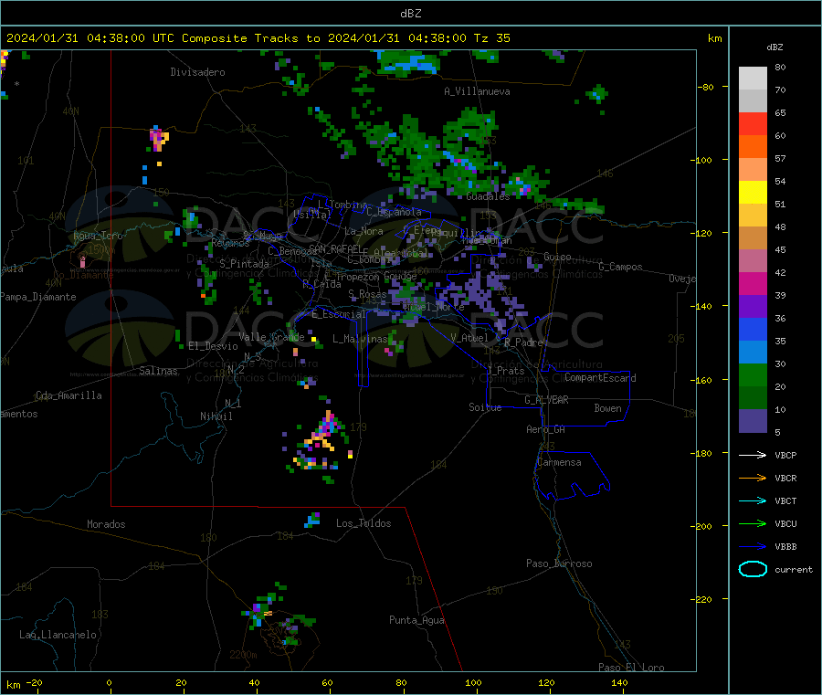This screenshot has height=695, width=822.
Task: Click the G_Campos location label
Action: point(620,267)
